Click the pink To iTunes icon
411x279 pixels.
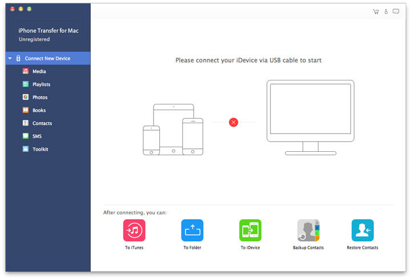tap(134, 231)
